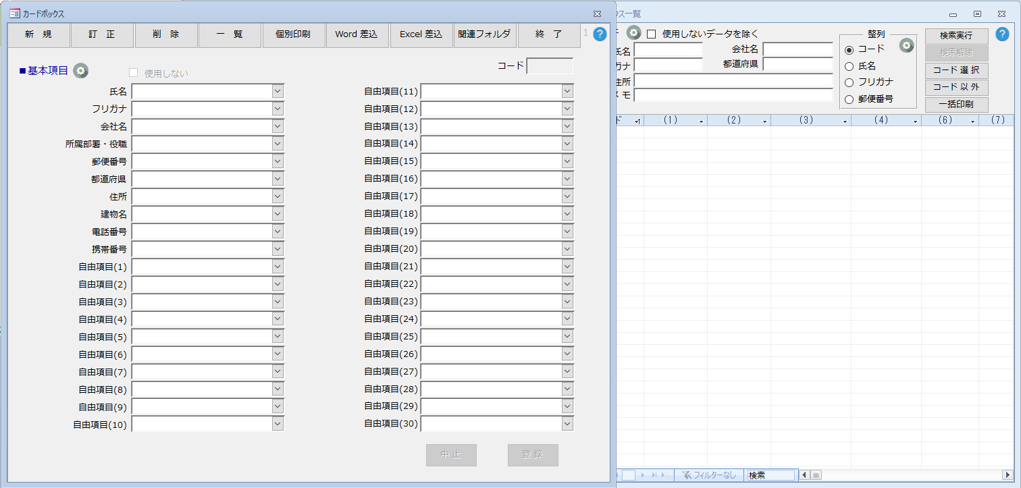The image size is (1021, 488).
Task: Click the Word 差込 button
Action: [x=357, y=35]
